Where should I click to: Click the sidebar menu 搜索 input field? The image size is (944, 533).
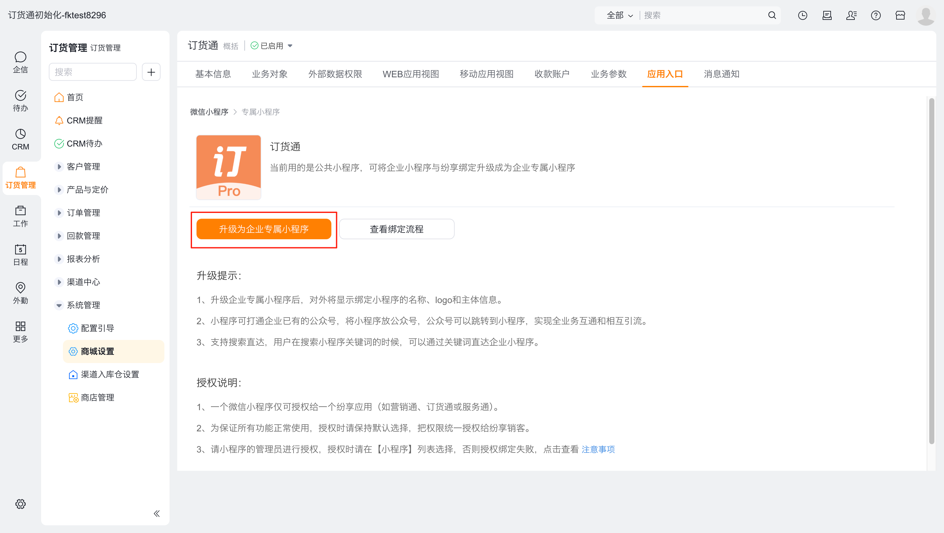(x=93, y=72)
